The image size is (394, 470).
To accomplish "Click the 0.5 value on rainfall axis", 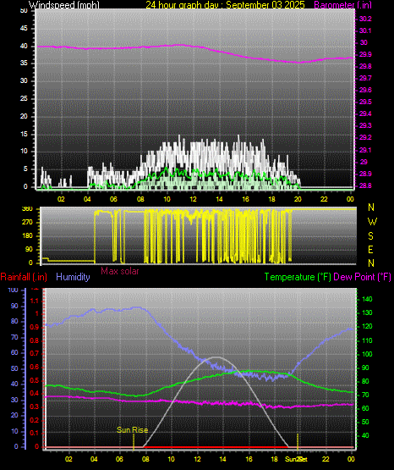I will click(35, 380).
